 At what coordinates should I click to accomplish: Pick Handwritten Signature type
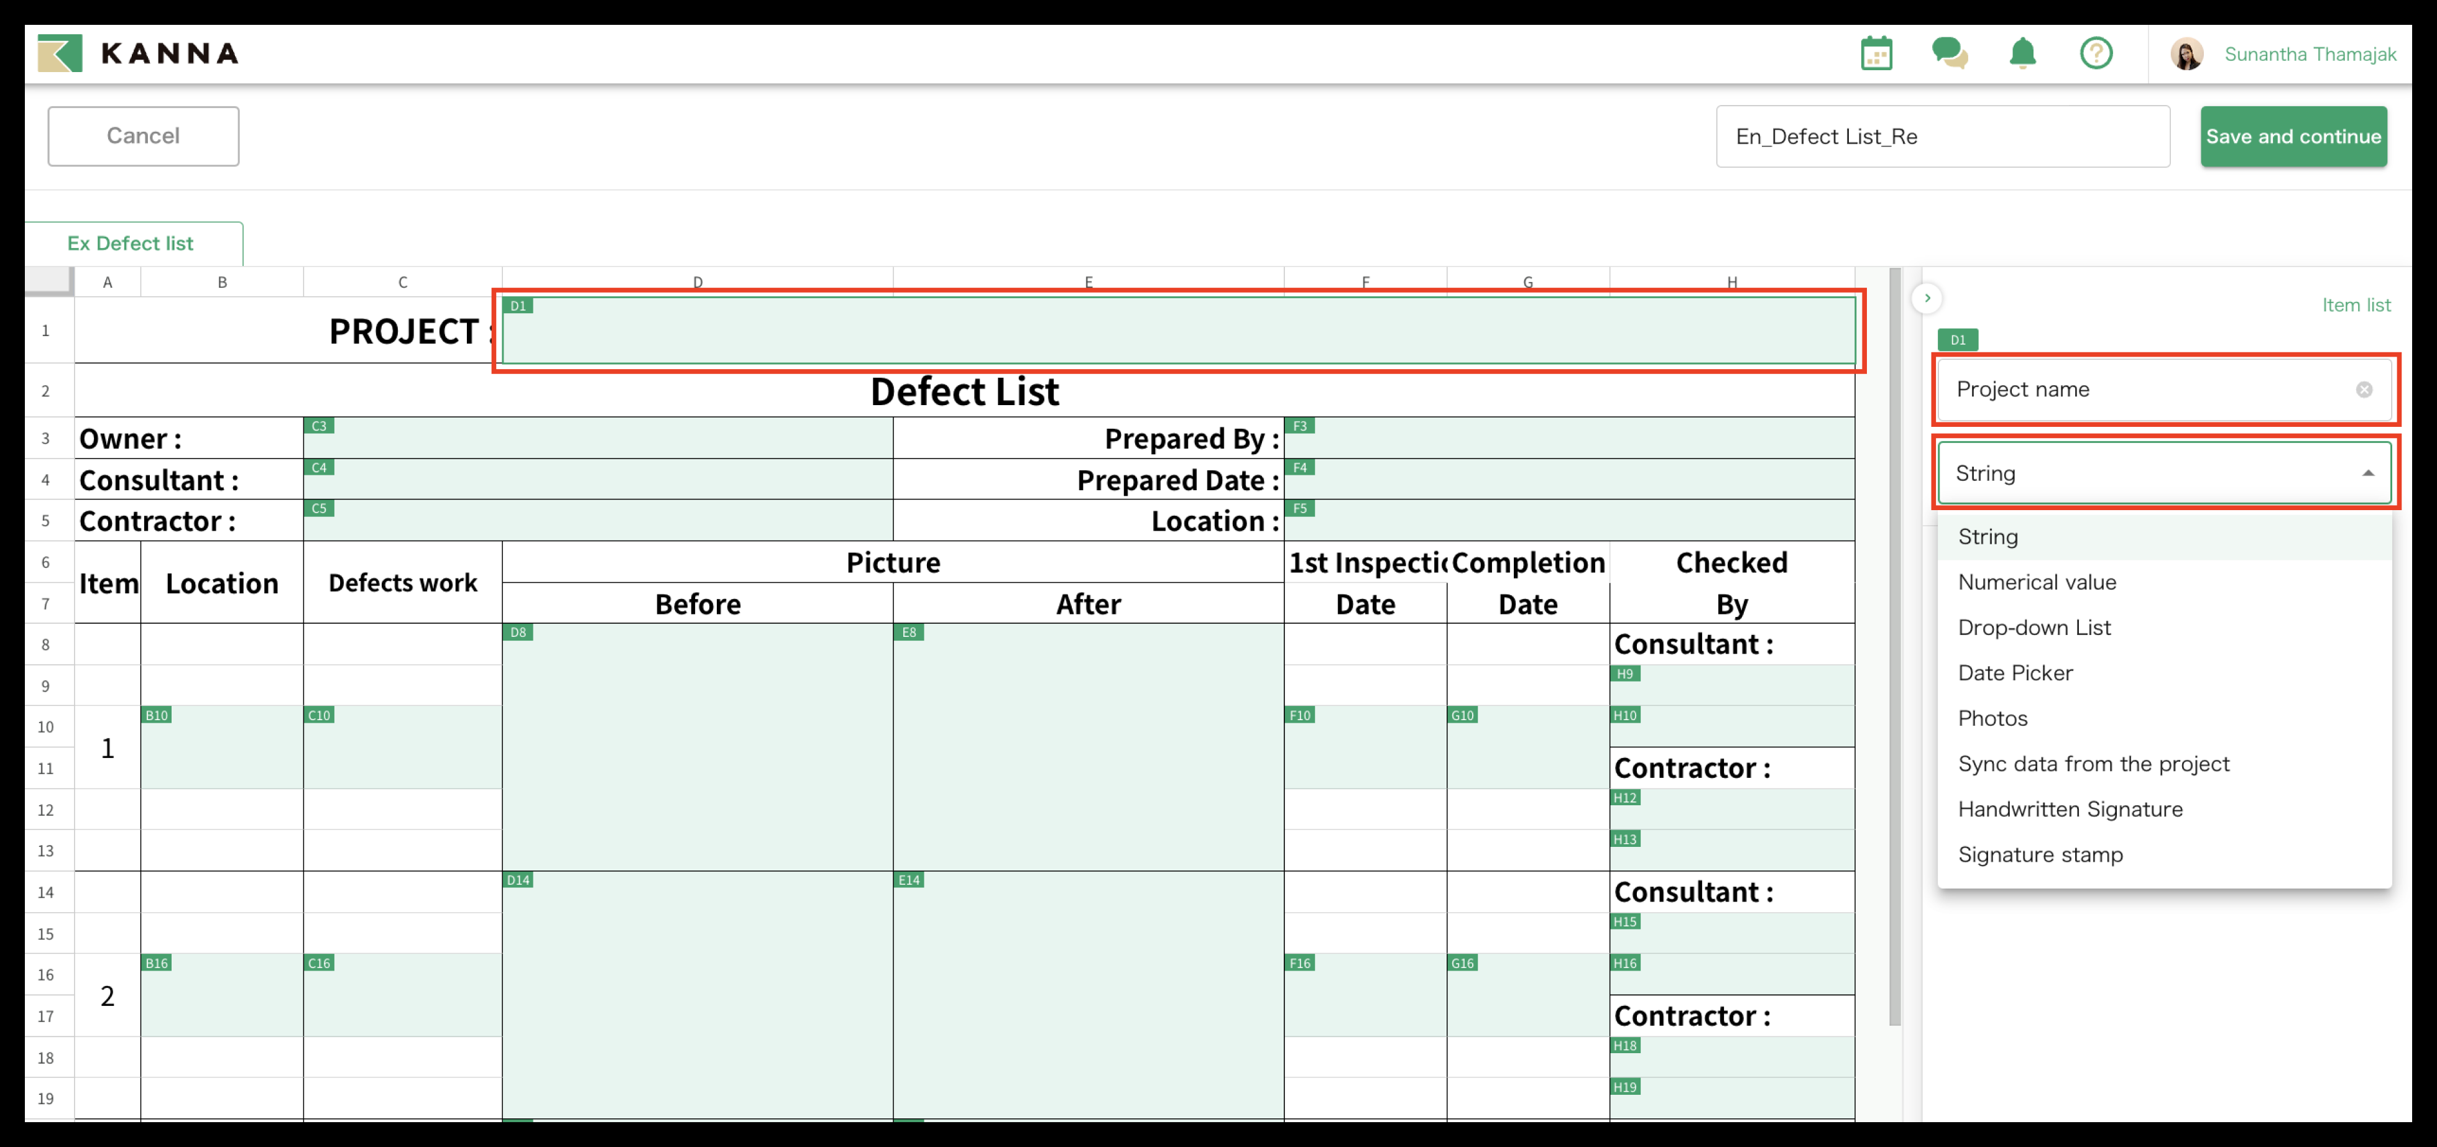click(x=2070, y=810)
